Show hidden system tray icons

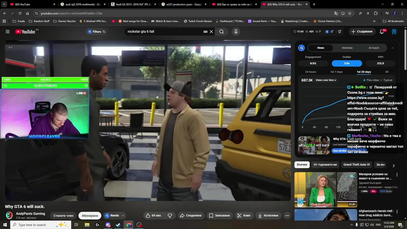pos(351,225)
